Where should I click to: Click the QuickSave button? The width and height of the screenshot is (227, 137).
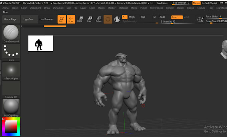coord(162,3)
